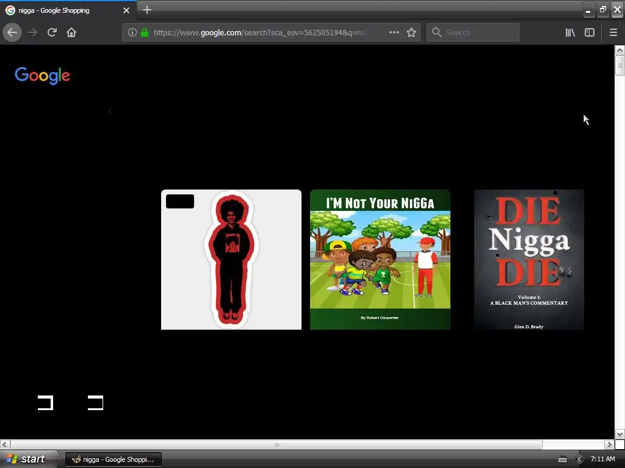625x468 pixels.
Task: Open a new tab with plus button
Action: click(147, 10)
